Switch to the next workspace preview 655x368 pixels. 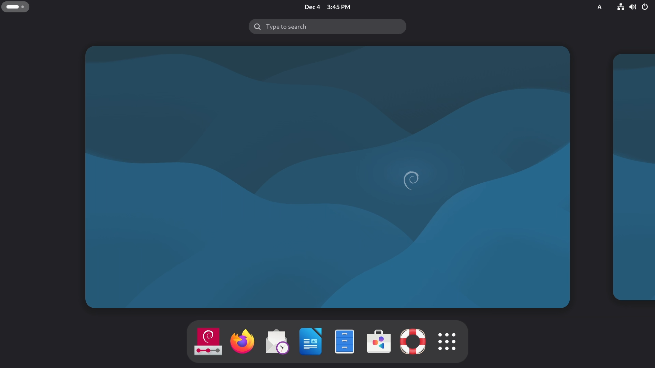[x=635, y=177]
